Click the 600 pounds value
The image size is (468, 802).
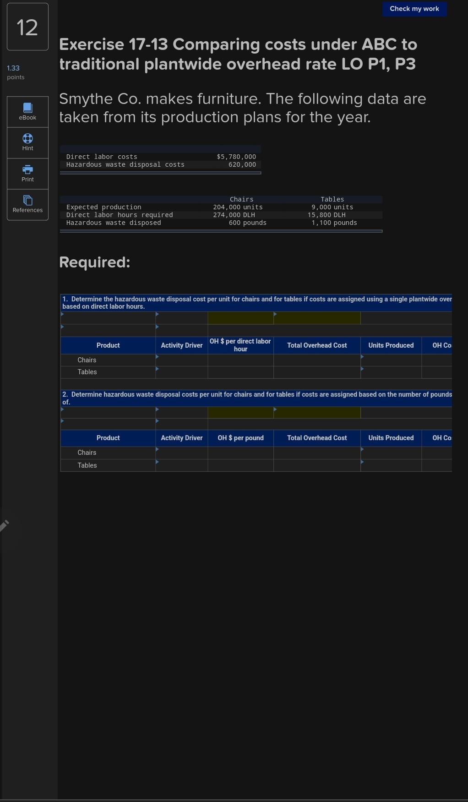click(247, 223)
